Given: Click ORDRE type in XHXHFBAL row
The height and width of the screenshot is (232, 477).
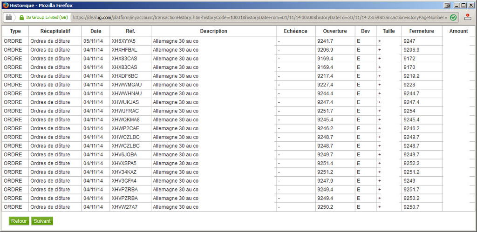Looking at the screenshot, I should pos(13,50).
